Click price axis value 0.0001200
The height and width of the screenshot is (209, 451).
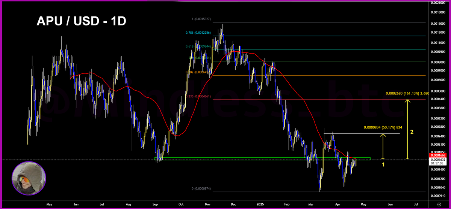coord(438,179)
